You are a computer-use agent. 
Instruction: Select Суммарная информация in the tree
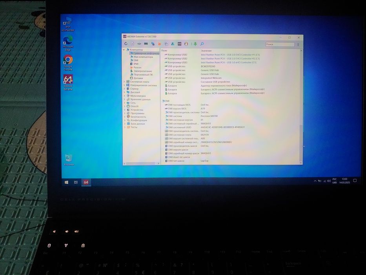click(145, 53)
